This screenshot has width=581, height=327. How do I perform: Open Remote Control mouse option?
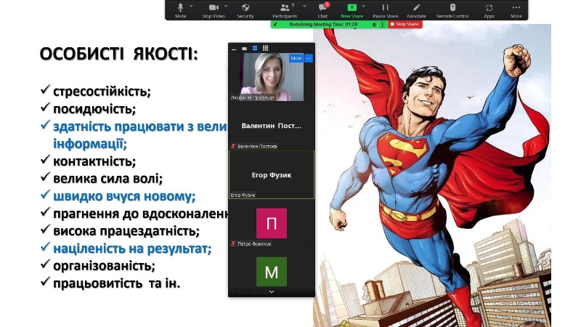pos(452,10)
